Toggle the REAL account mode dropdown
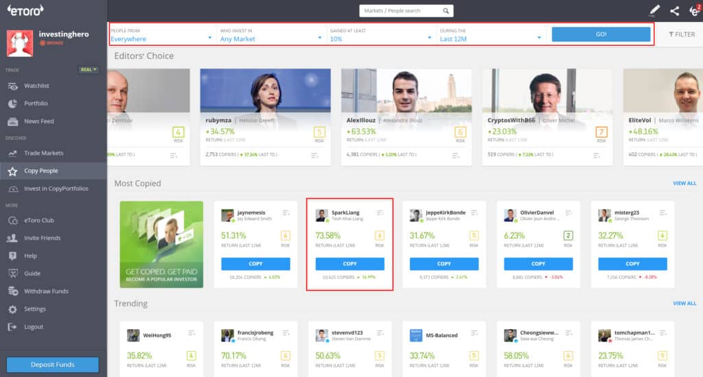703x377 pixels. (89, 69)
